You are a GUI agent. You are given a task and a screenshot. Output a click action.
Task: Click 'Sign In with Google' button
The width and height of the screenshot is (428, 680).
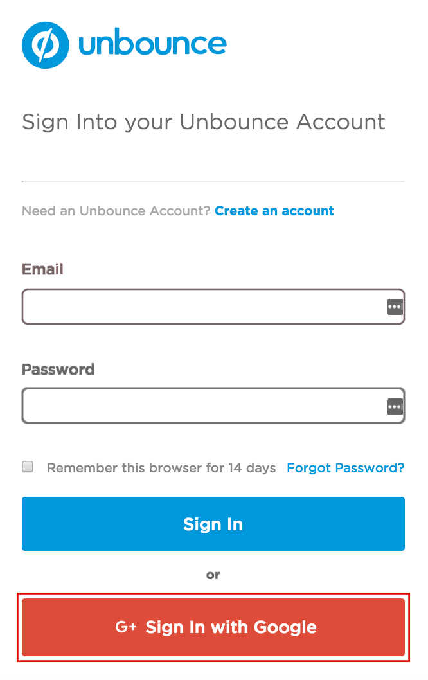[x=213, y=627]
